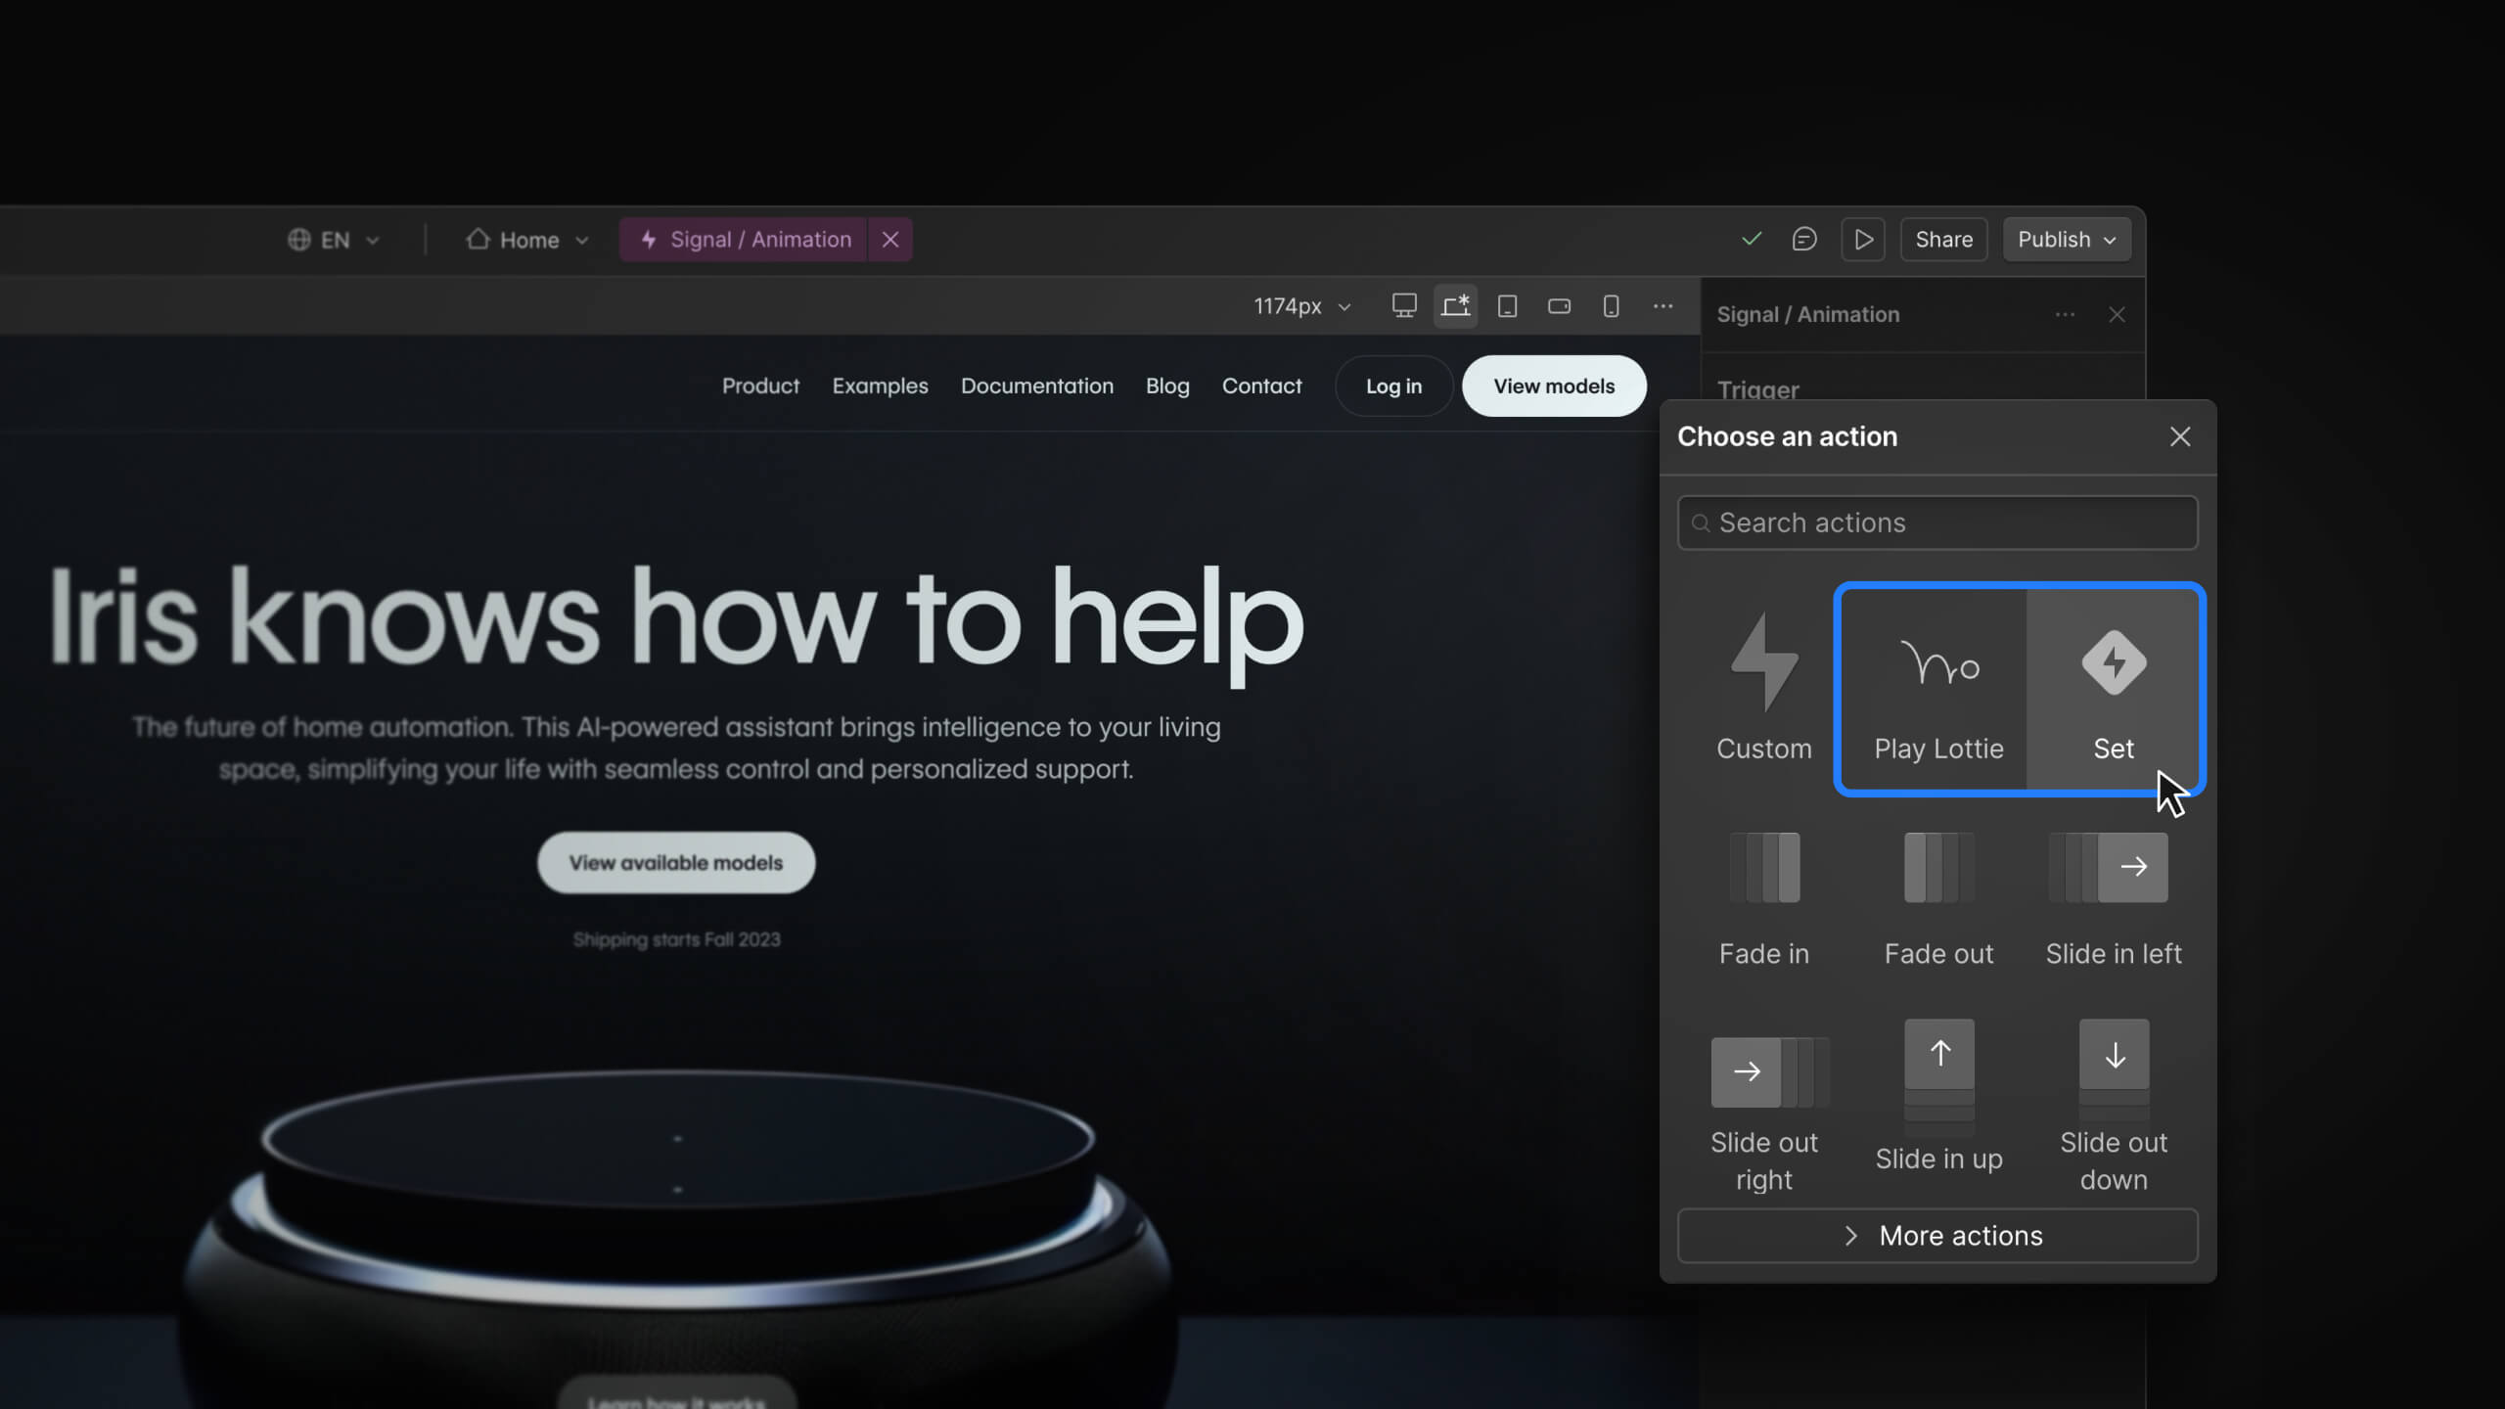The image size is (2505, 1409).
Task: Click the preview play button
Action: tap(1863, 240)
